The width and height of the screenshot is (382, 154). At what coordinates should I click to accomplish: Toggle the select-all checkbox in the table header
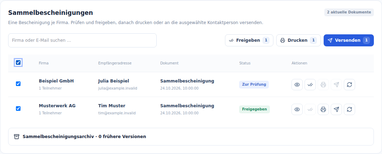pos(18,63)
